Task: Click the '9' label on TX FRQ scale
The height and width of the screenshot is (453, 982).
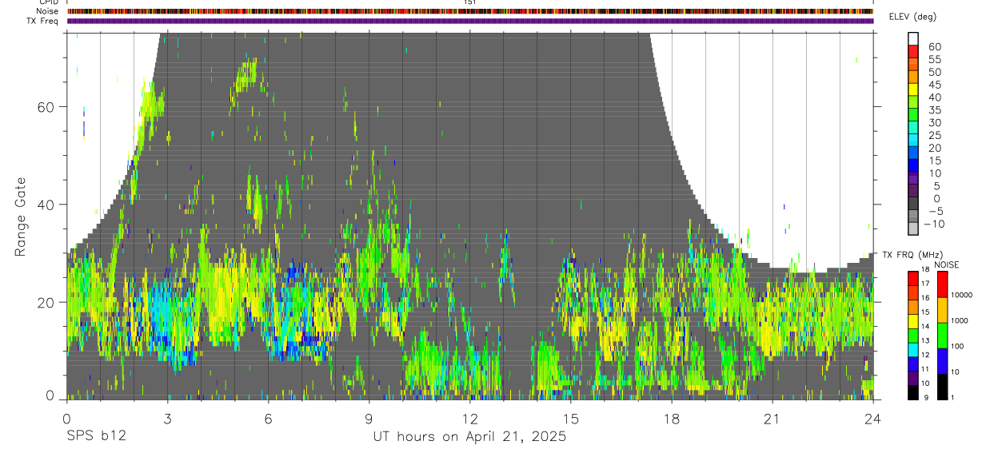Action: point(925,397)
